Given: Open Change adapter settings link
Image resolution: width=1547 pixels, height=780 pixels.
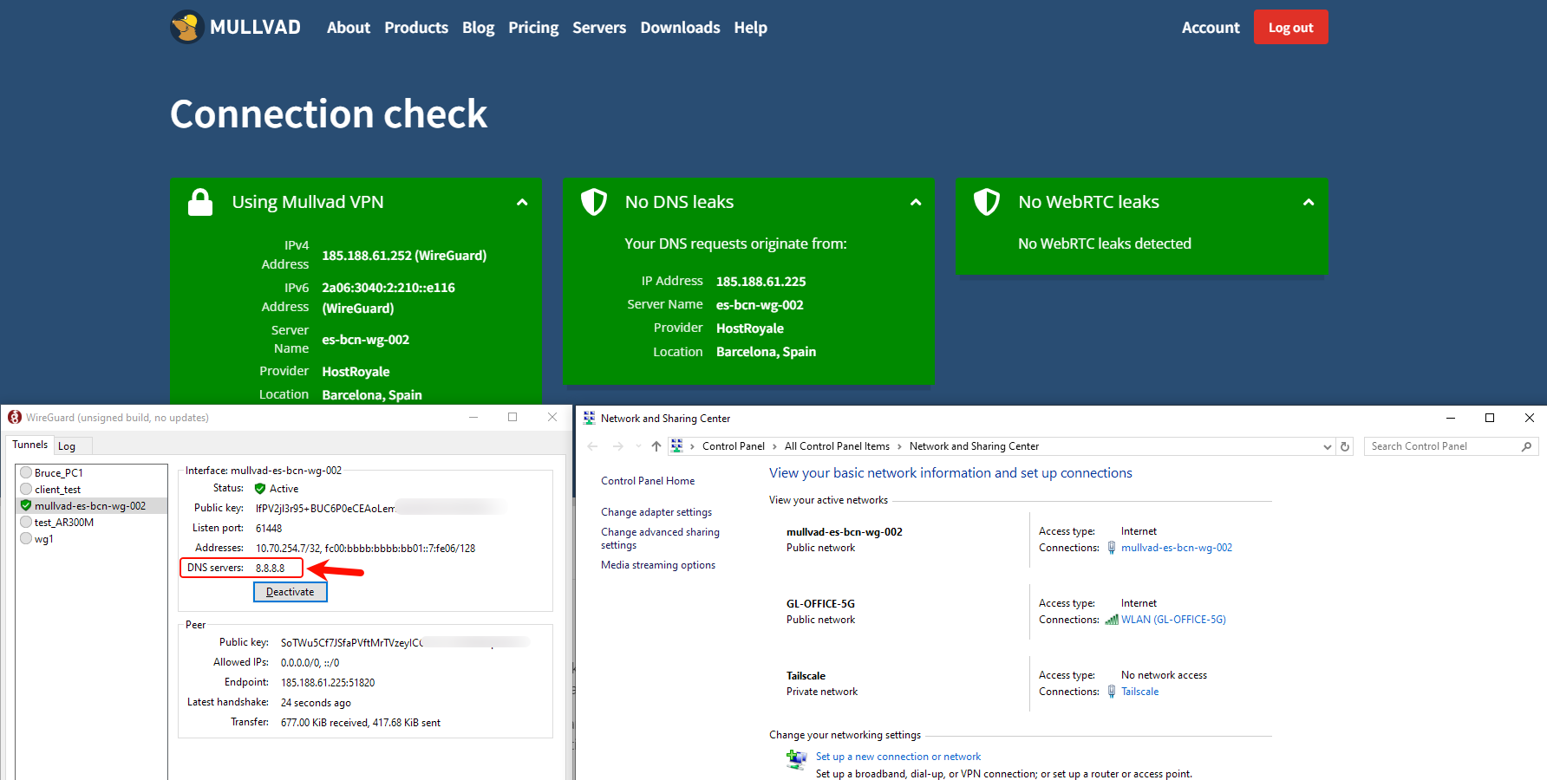Looking at the screenshot, I should tap(656, 512).
